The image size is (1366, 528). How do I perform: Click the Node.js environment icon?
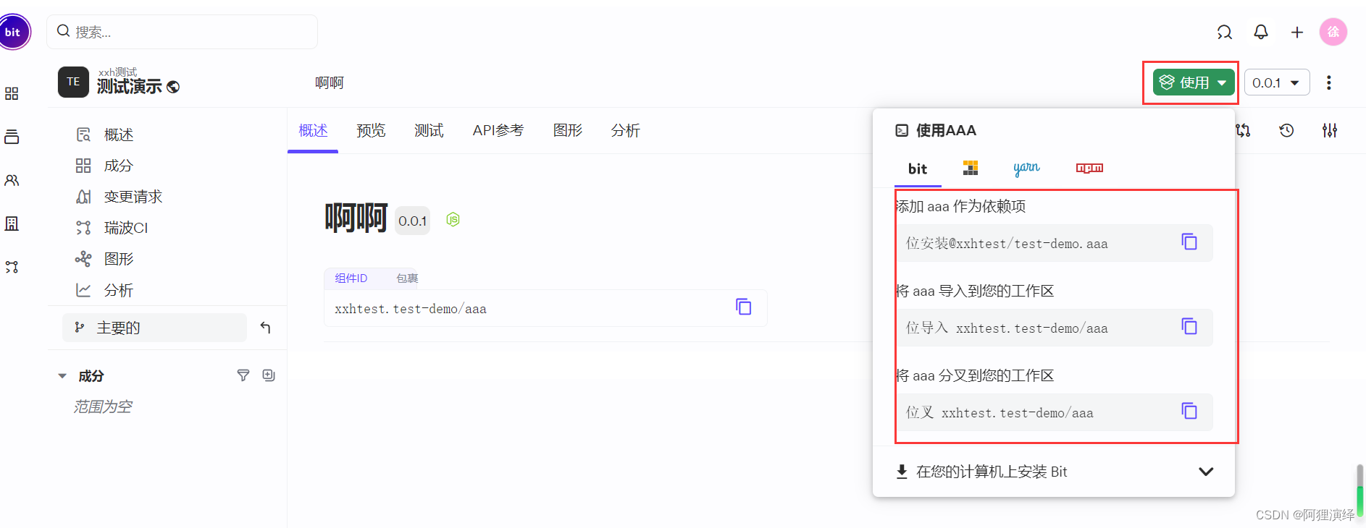pyautogui.click(x=453, y=219)
